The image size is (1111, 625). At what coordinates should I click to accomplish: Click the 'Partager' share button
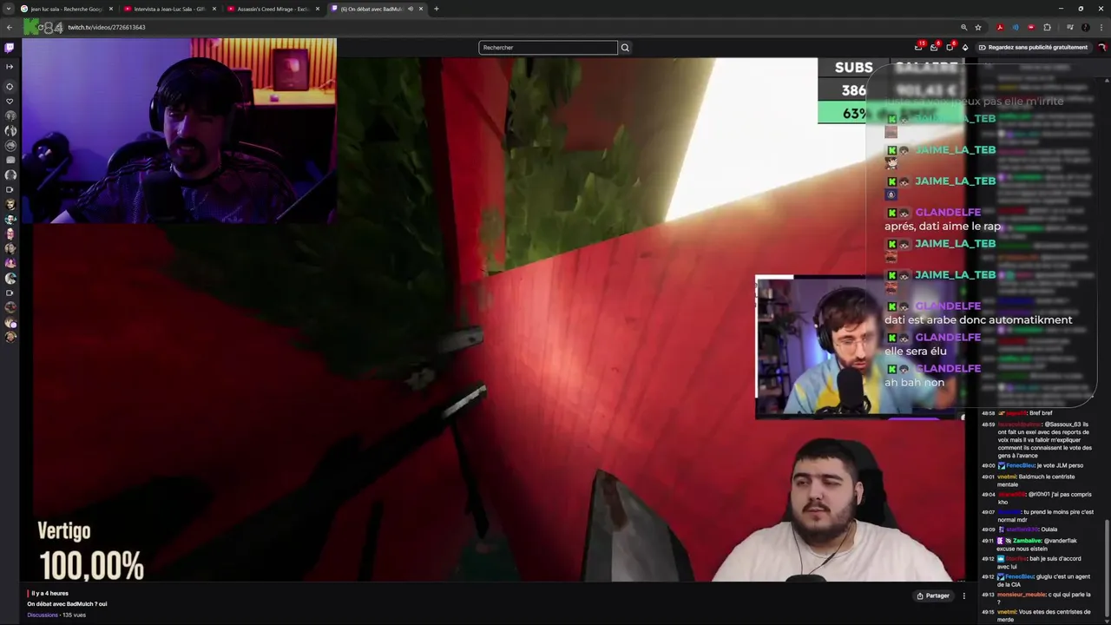click(933, 595)
